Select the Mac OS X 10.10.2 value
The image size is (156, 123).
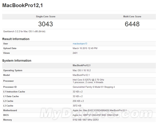pos(82,70)
